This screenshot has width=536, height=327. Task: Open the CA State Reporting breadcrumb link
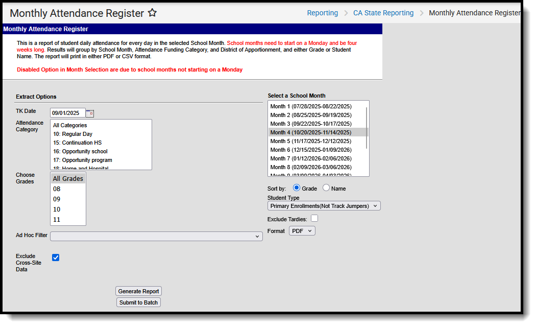(383, 13)
